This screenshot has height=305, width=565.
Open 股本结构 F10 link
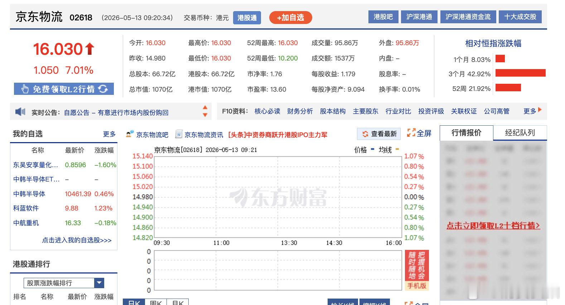tap(333, 111)
